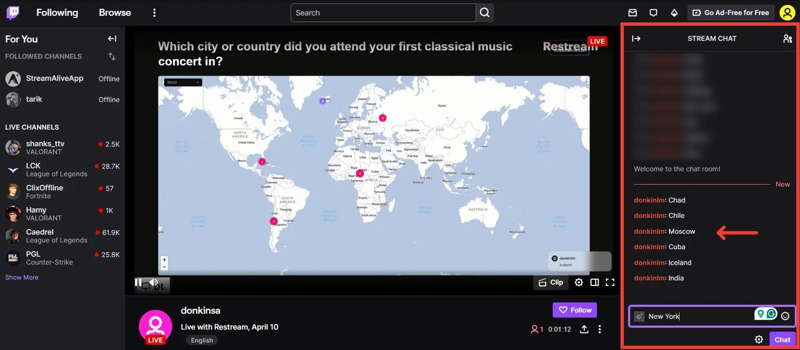Open the yellow user avatar menu
This screenshot has width=800, height=350.
(787, 13)
